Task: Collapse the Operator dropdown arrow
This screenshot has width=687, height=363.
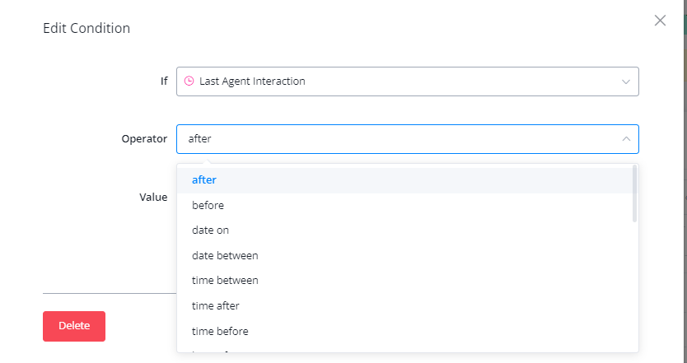Action: click(626, 139)
